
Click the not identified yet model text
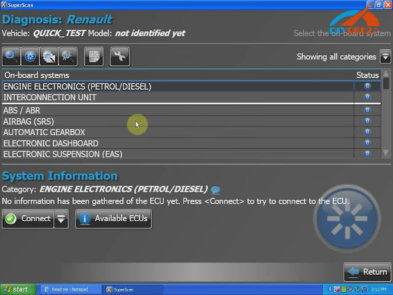(150, 33)
